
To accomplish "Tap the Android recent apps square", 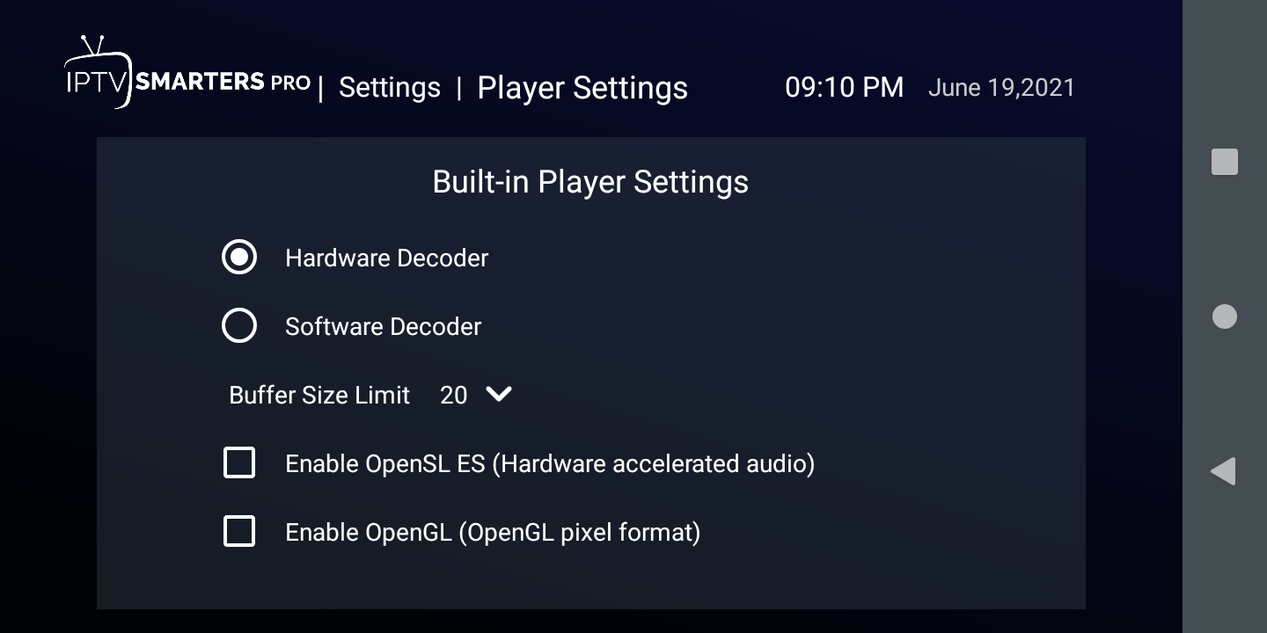I will [1224, 162].
